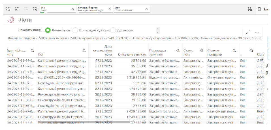Choose the Попередні відбори radio option

coord(75,30)
